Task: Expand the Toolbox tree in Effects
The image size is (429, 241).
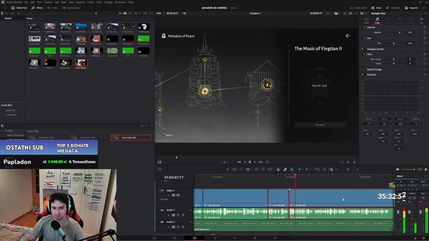Action: [2, 131]
